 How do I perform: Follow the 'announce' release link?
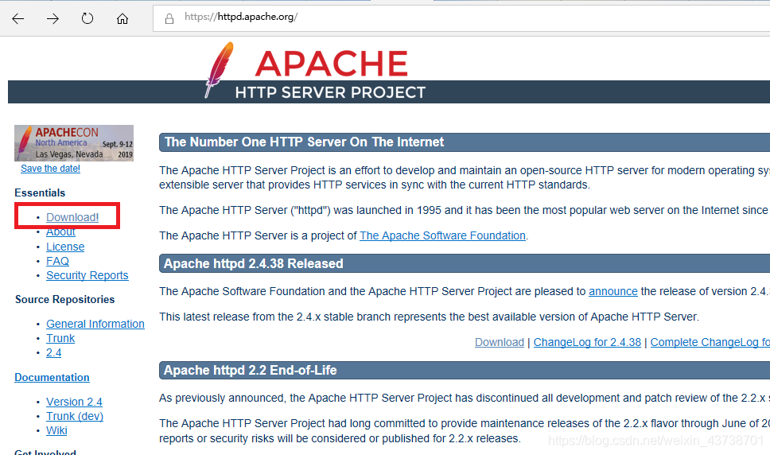[612, 291]
